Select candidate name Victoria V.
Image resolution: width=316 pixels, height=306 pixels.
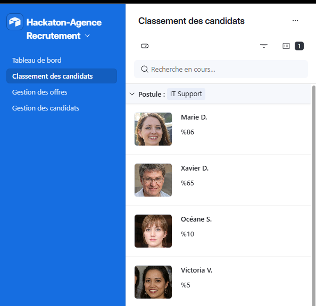[x=196, y=270]
